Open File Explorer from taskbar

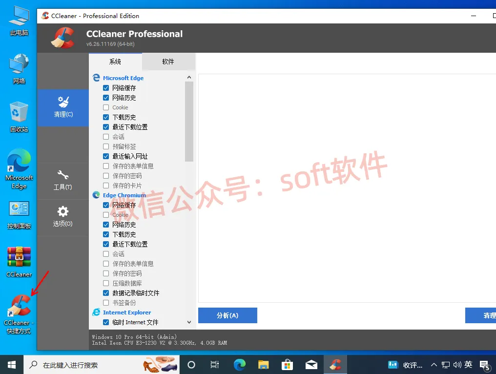(x=263, y=365)
